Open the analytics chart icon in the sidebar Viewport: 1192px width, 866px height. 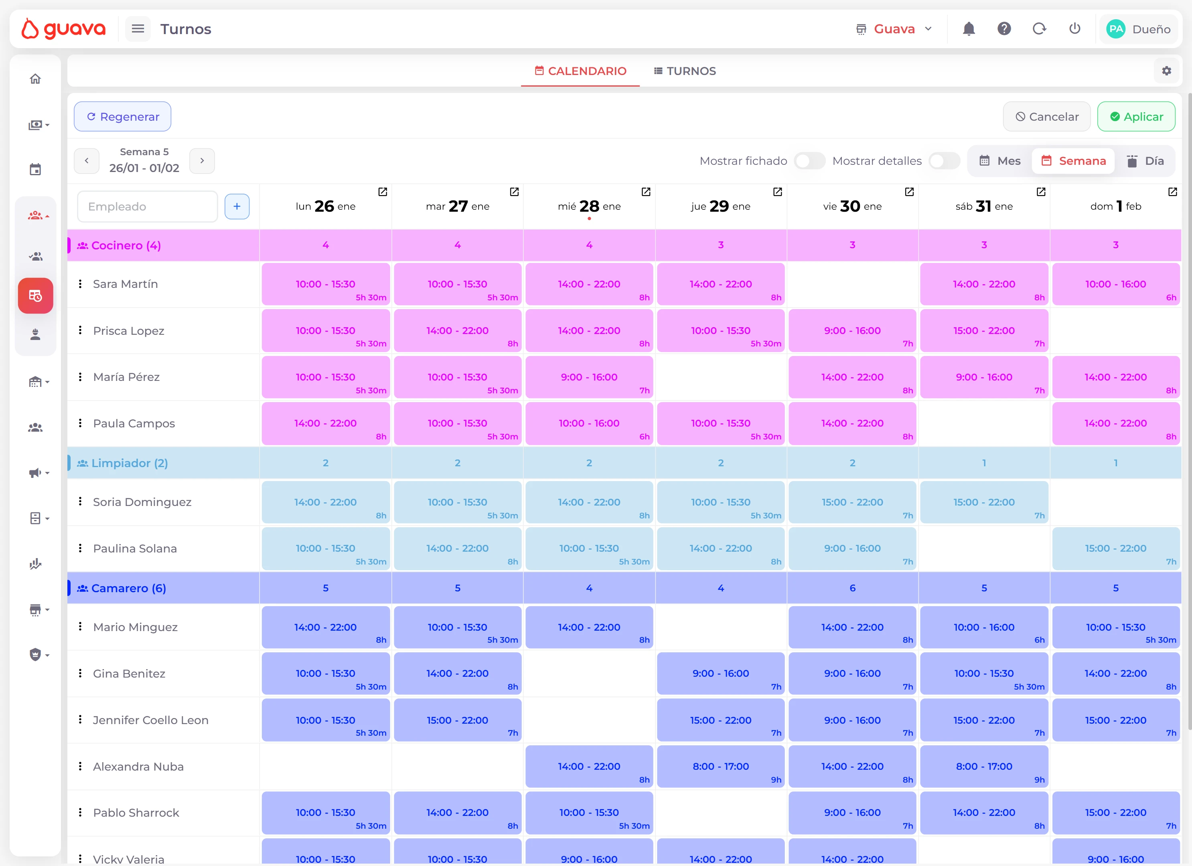[x=35, y=564]
